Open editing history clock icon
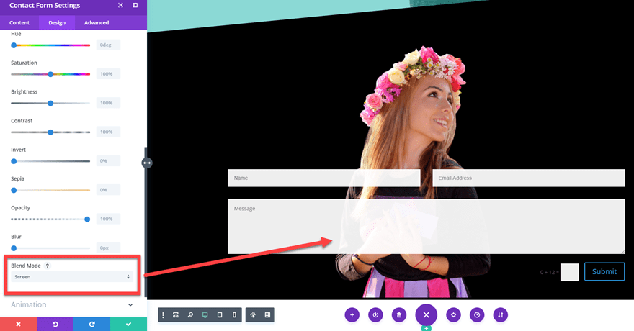Viewport: 634px width, 331px height. [477, 315]
